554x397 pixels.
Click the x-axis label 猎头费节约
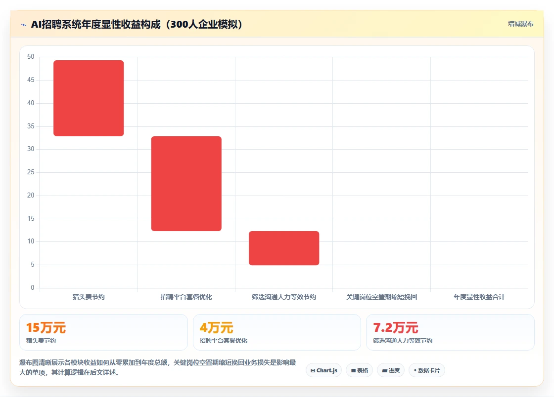89,297
